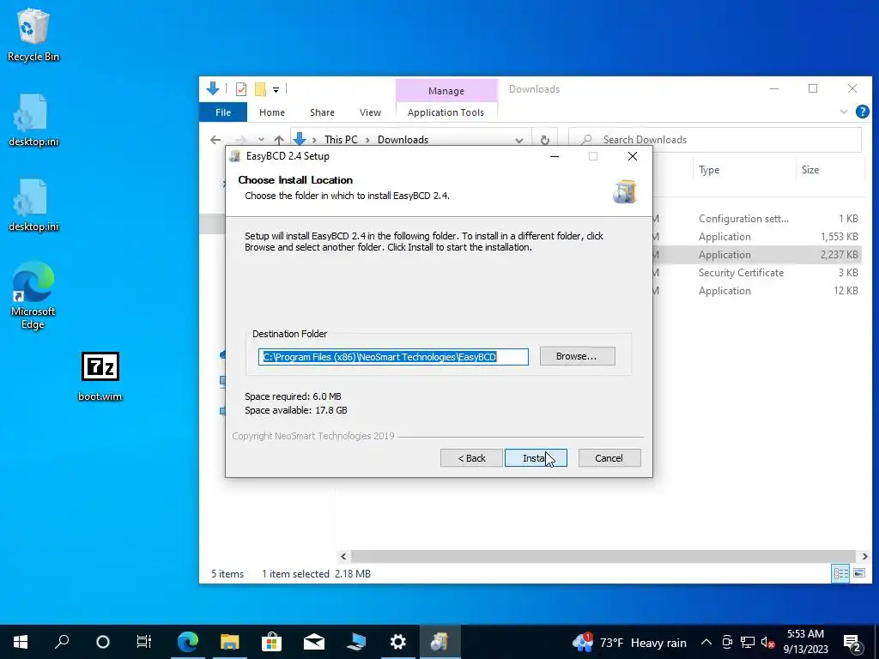The width and height of the screenshot is (879, 659).
Task: Open Application Tools ribbon tab
Action: 446,112
